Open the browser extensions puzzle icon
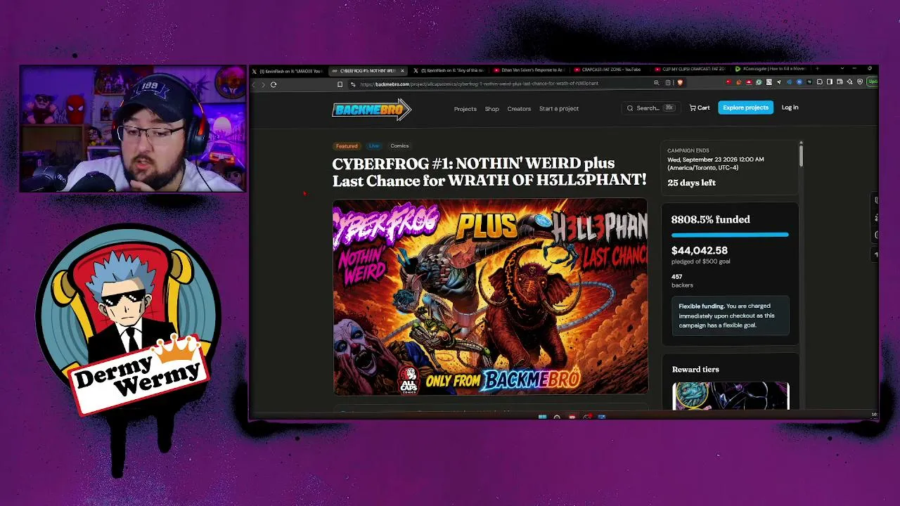This screenshot has height=506, width=900. point(820,82)
